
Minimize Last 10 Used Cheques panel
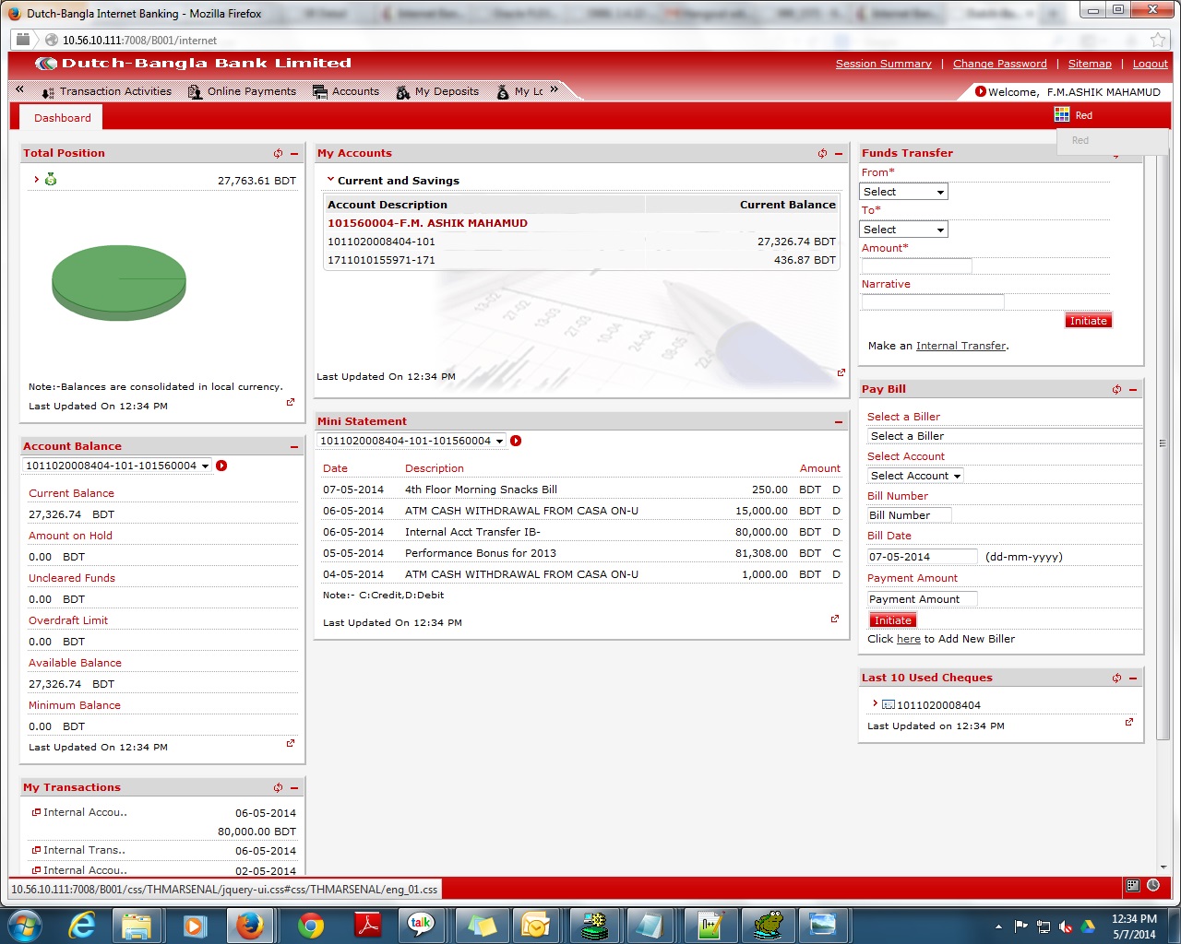1133,678
